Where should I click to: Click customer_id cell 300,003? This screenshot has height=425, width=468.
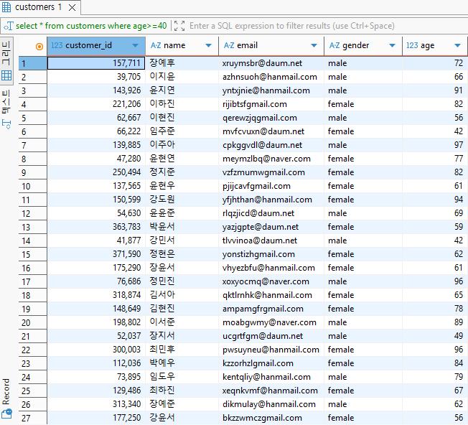[x=96, y=350]
